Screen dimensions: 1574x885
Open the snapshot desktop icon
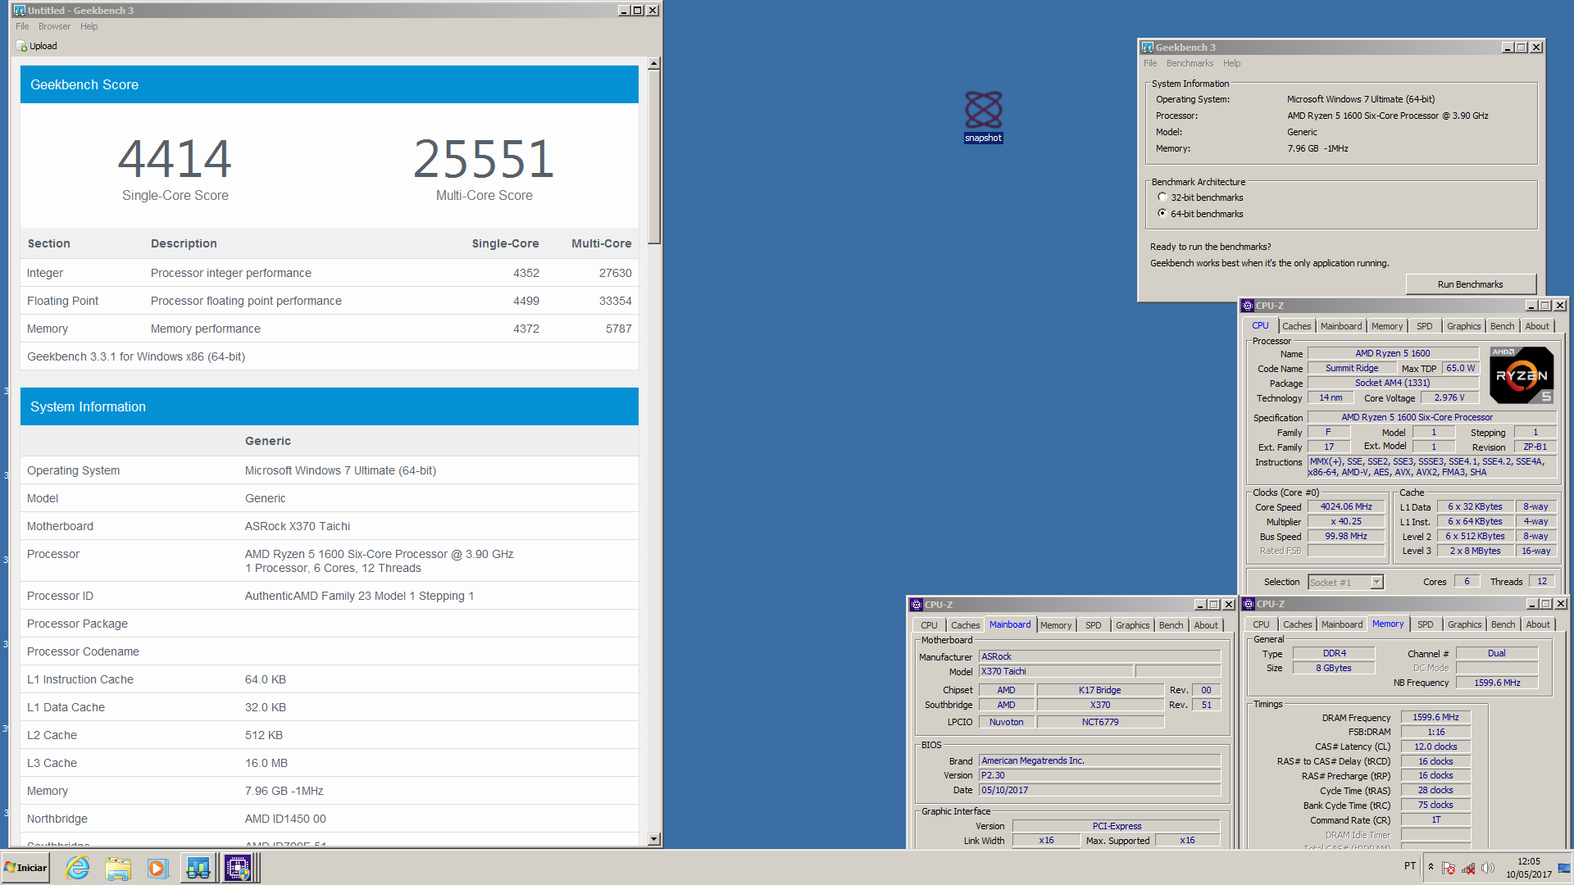click(x=983, y=116)
